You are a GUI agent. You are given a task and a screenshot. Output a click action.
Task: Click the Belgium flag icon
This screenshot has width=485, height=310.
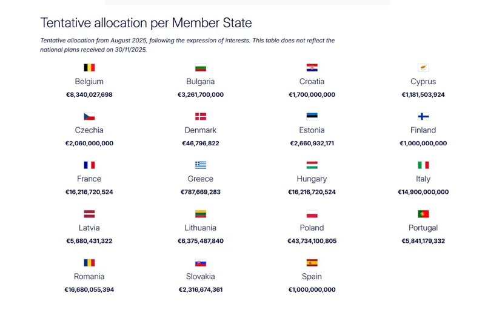point(89,68)
